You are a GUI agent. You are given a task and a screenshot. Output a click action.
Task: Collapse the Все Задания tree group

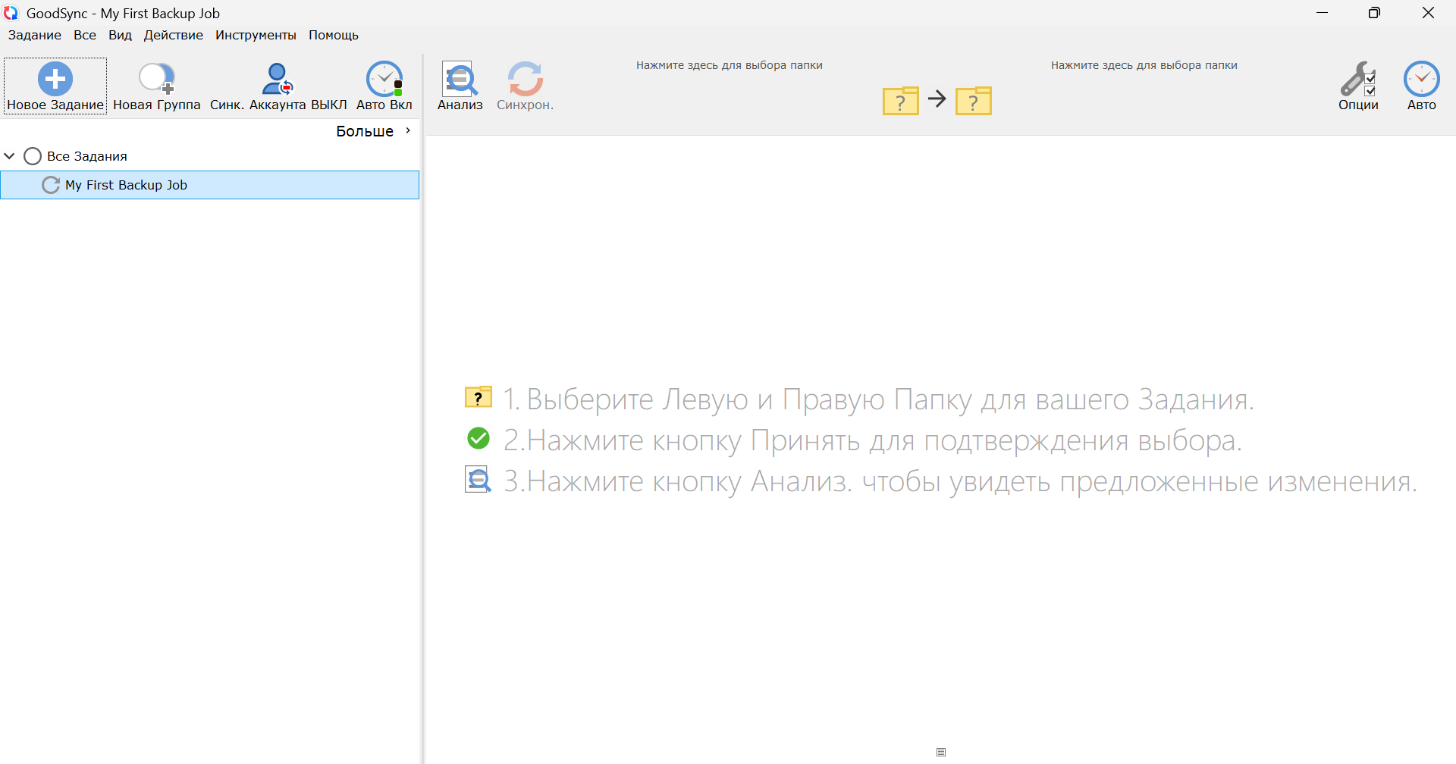pos(10,156)
